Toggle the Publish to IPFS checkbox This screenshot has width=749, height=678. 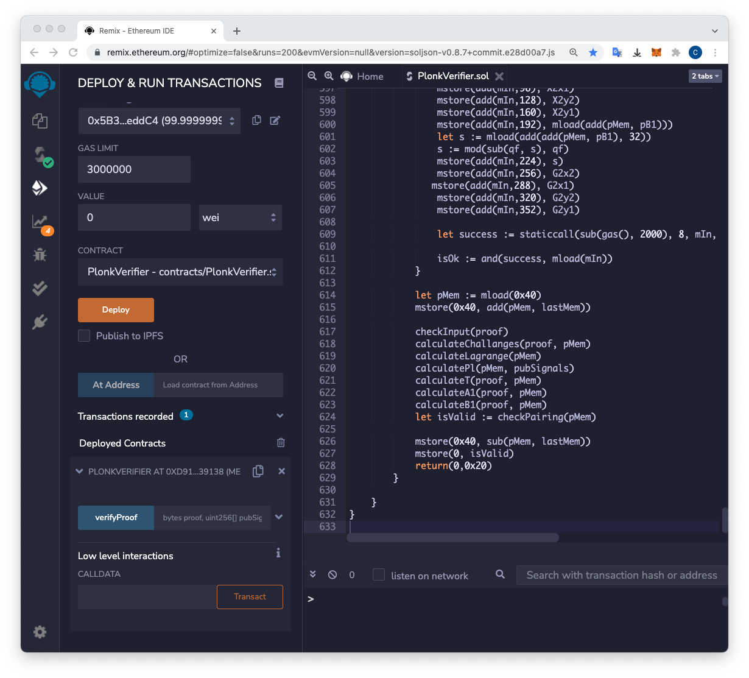[84, 336]
